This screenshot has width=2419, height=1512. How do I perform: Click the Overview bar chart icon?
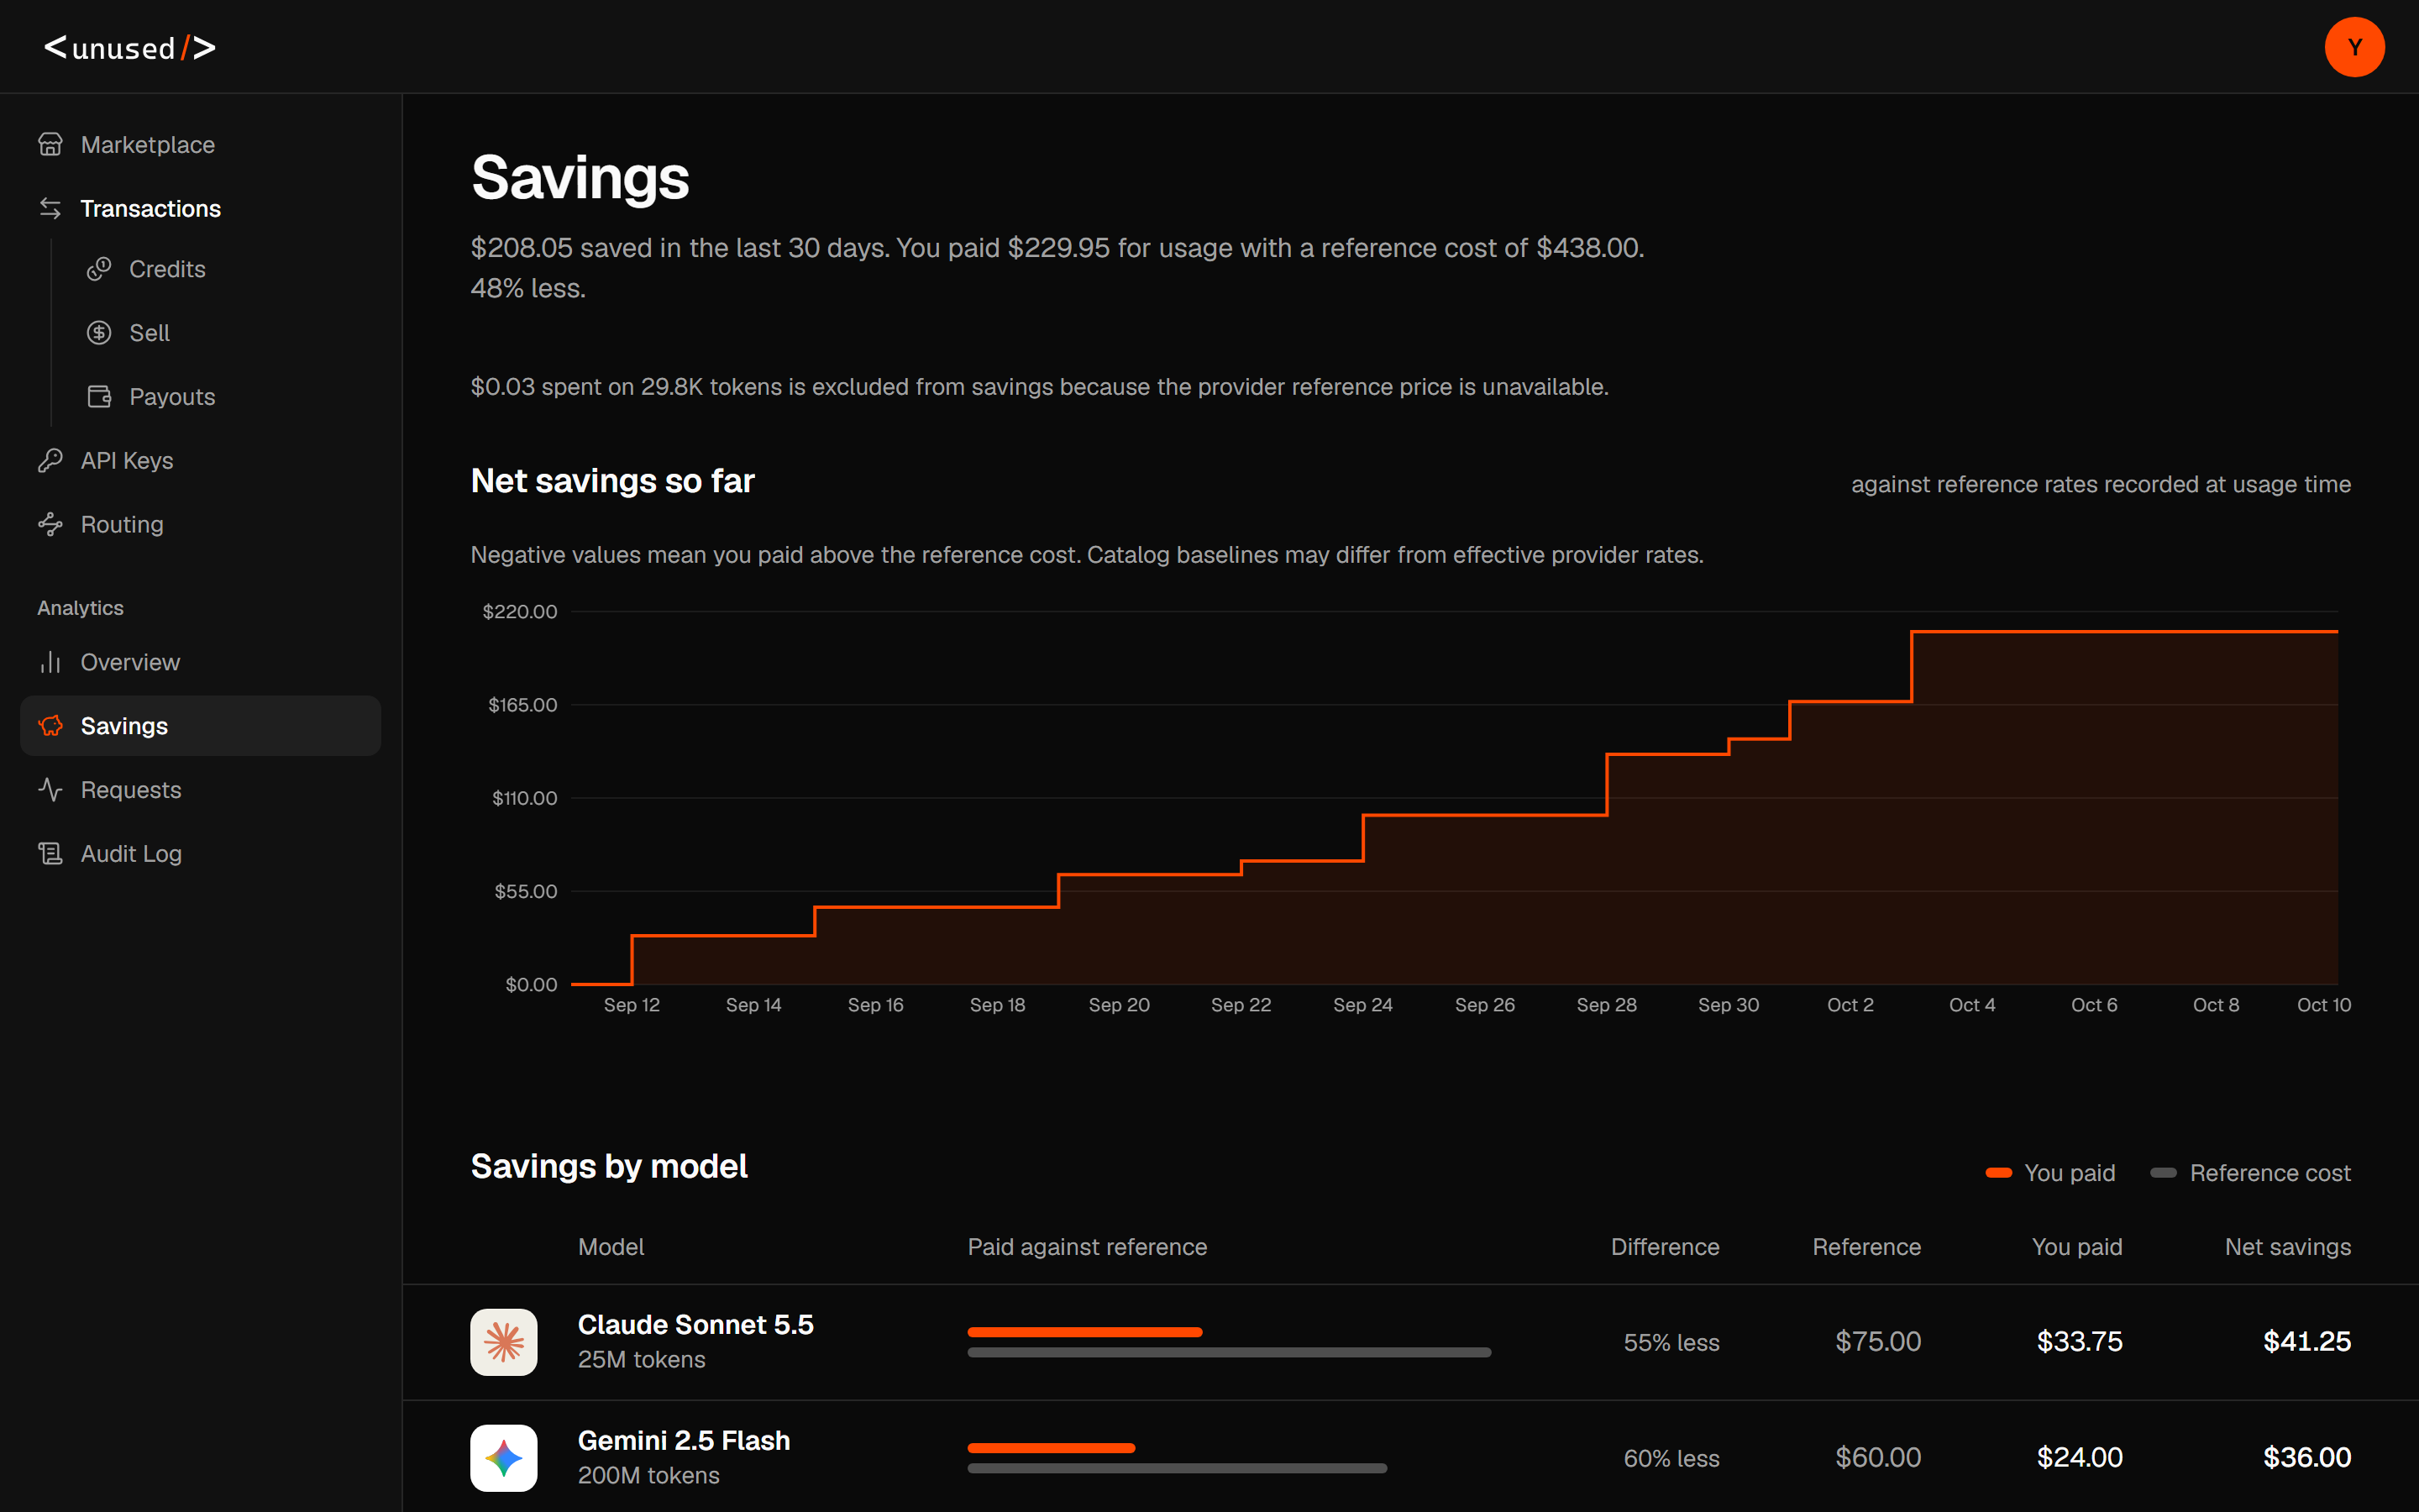tap(50, 662)
